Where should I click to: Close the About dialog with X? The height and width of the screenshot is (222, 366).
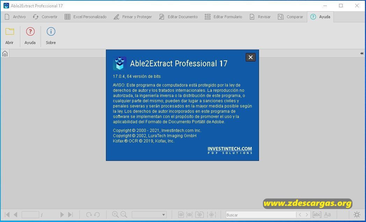coord(250,57)
